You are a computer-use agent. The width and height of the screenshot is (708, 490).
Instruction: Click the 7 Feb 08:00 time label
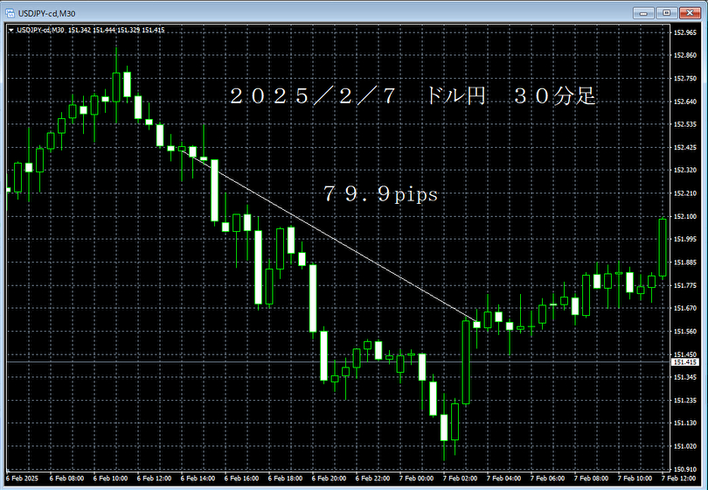tap(591, 479)
